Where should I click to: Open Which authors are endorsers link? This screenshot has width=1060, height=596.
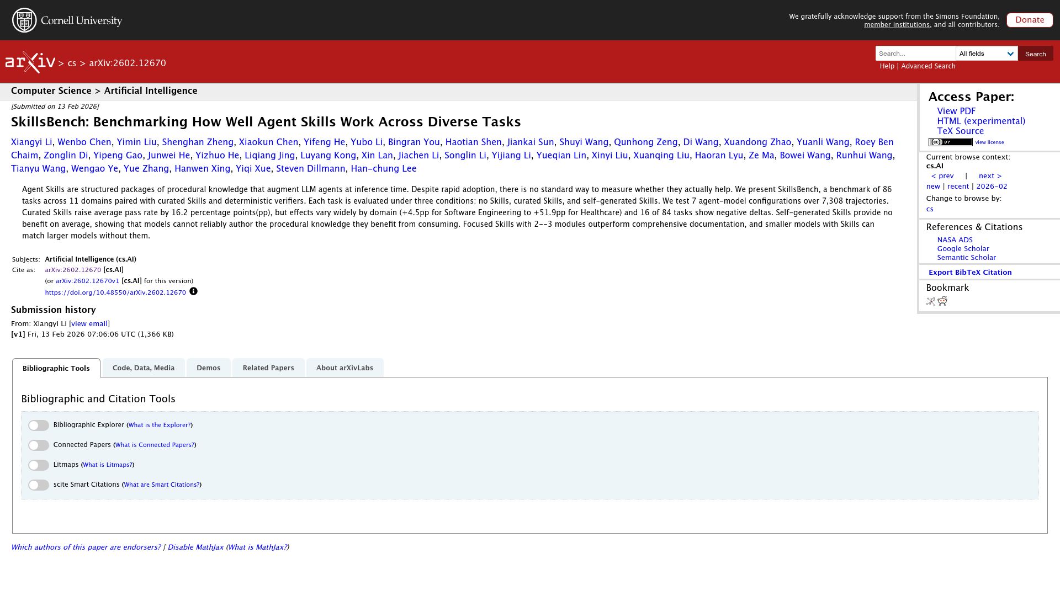[86, 547]
